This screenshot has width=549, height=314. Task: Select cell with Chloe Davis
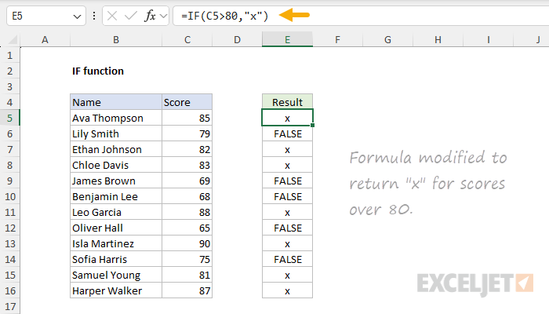point(116,165)
